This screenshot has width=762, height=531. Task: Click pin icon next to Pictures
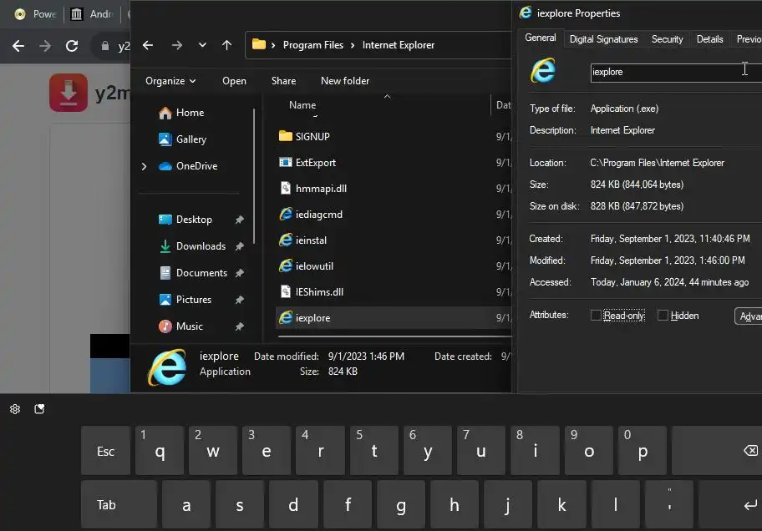240,301
